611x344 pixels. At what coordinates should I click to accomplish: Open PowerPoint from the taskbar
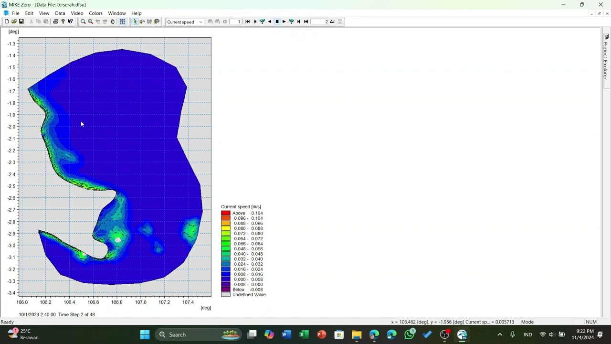pyautogui.click(x=321, y=334)
